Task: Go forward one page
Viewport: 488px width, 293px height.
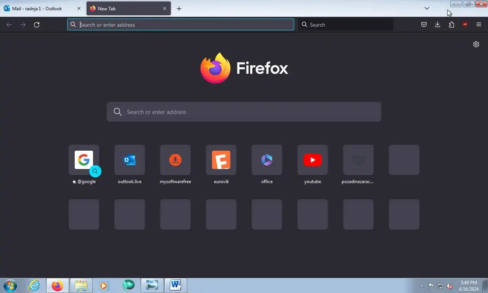Action: 23,25
